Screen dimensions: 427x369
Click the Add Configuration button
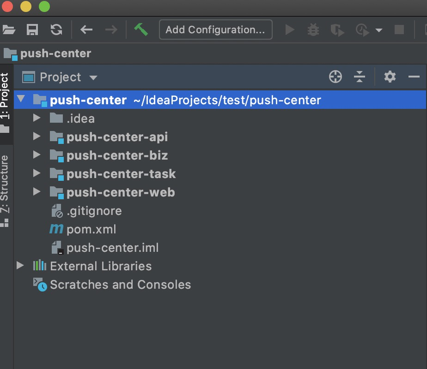click(215, 30)
